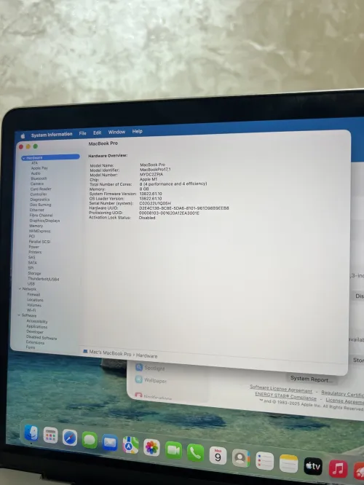Select Firewall under Network
This screenshot has height=485, width=364.
(x=33, y=294)
